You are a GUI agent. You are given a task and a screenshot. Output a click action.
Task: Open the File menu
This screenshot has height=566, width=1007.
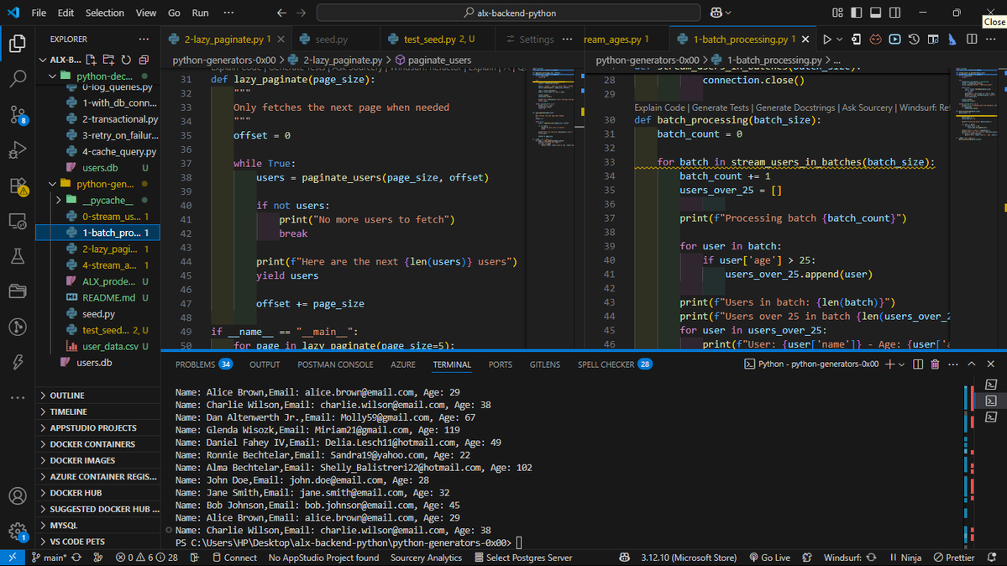(39, 13)
